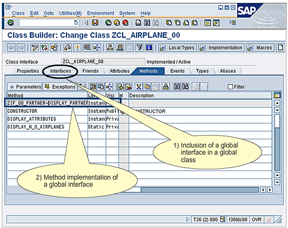Image resolution: width=288 pixels, height=228 pixels.
Task: Click the red Cancel icon
Action: (125, 23)
